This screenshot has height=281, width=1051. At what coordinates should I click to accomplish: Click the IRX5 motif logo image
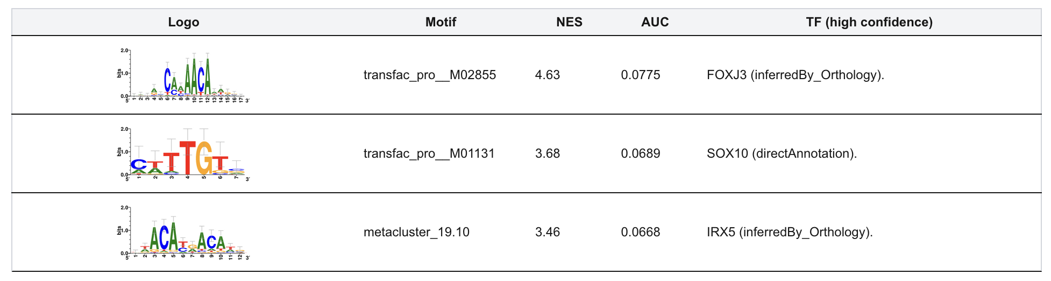click(183, 232)
